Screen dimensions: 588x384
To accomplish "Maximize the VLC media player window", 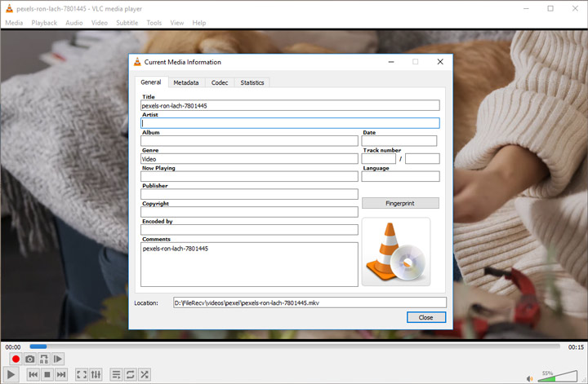I will 550,8.
